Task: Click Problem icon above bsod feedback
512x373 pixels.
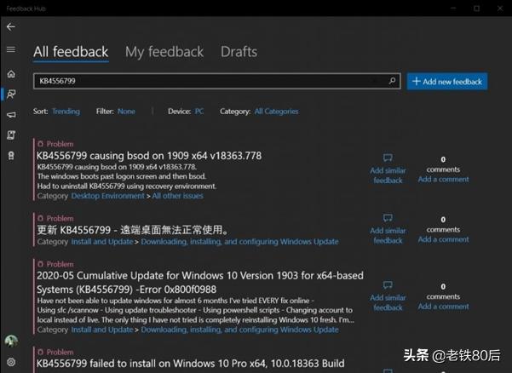Action: (40, 144)
